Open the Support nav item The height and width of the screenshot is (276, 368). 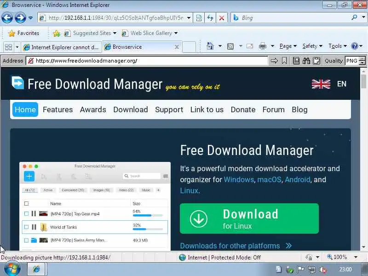(x=169, y=109)
